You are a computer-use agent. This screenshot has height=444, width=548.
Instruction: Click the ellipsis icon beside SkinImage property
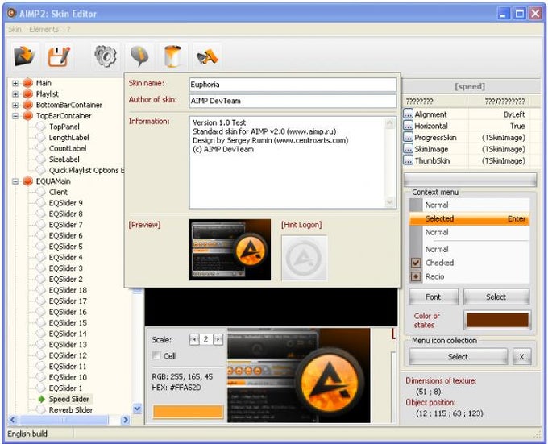point(408,149)
